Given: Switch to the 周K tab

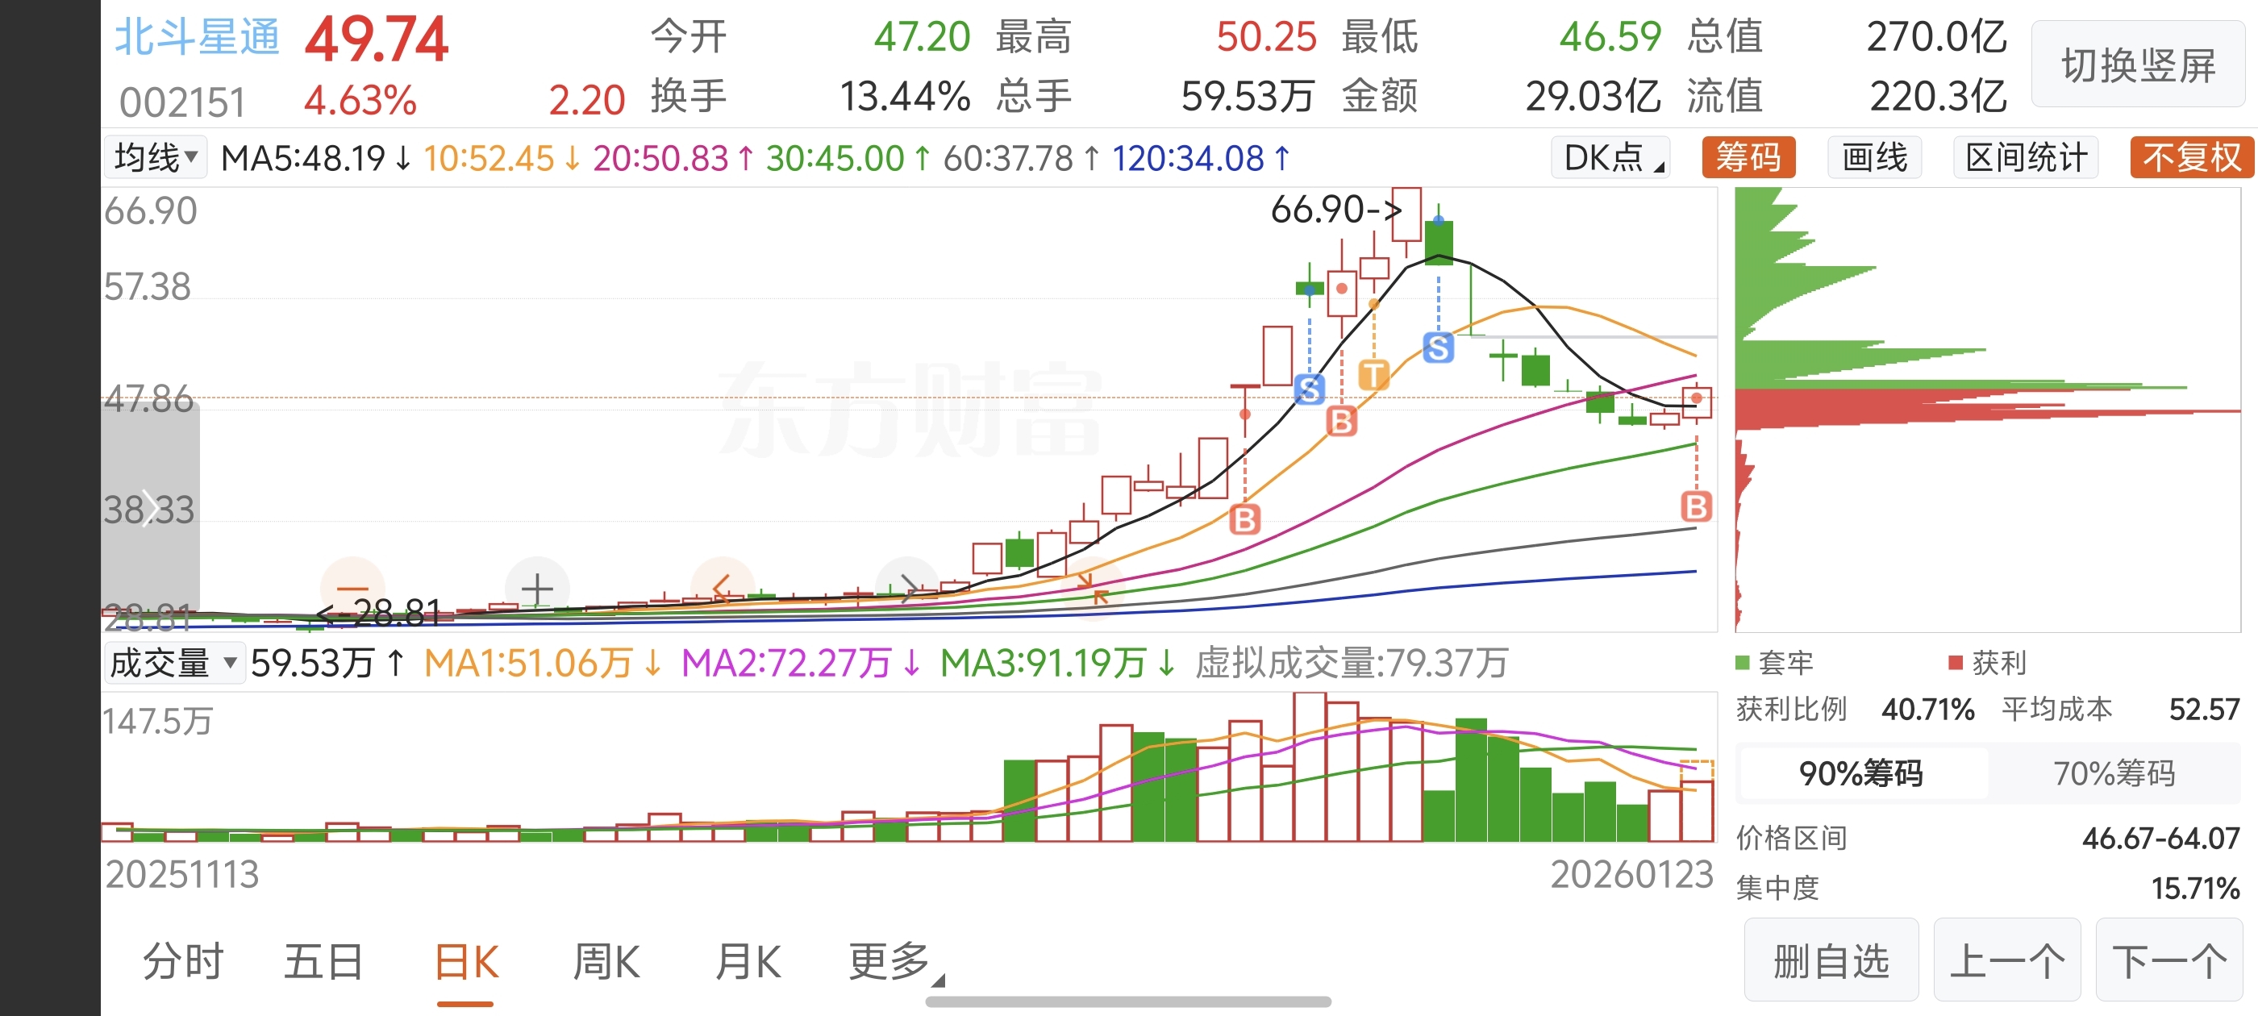Looking at the screenshot, I should tap(606, 962).
